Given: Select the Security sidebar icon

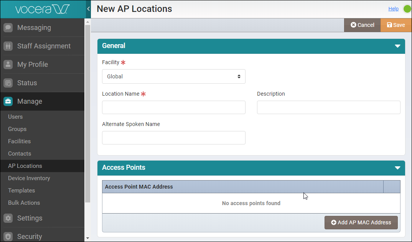Looking at the screenshot, I should [x=8, y=236].
